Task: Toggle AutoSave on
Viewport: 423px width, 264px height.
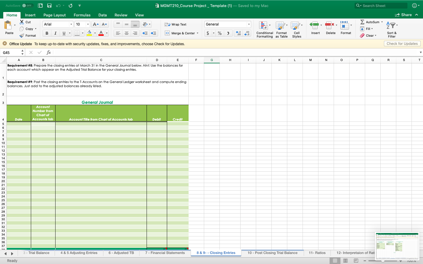Action: click(27, 5)
